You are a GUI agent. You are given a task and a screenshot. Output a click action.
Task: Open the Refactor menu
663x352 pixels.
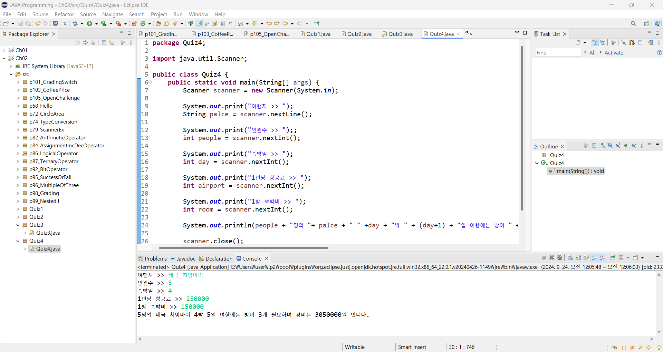click(x=64, y=14)
